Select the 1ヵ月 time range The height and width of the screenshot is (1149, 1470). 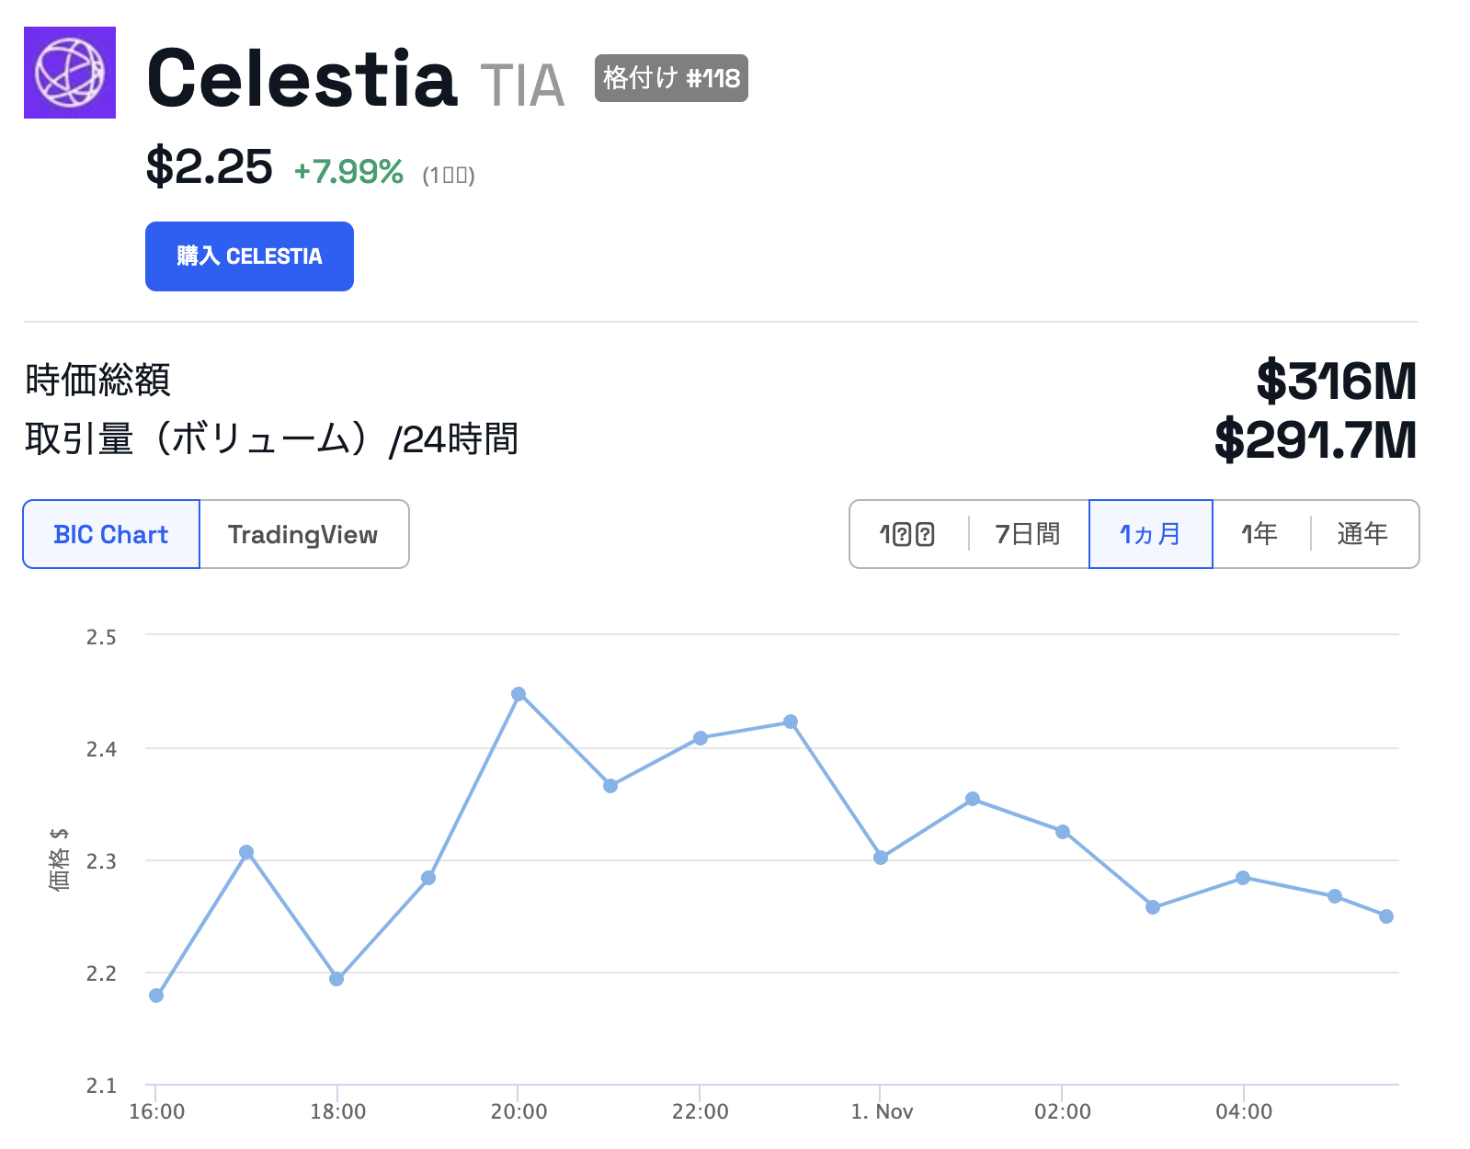[1150, 534]
